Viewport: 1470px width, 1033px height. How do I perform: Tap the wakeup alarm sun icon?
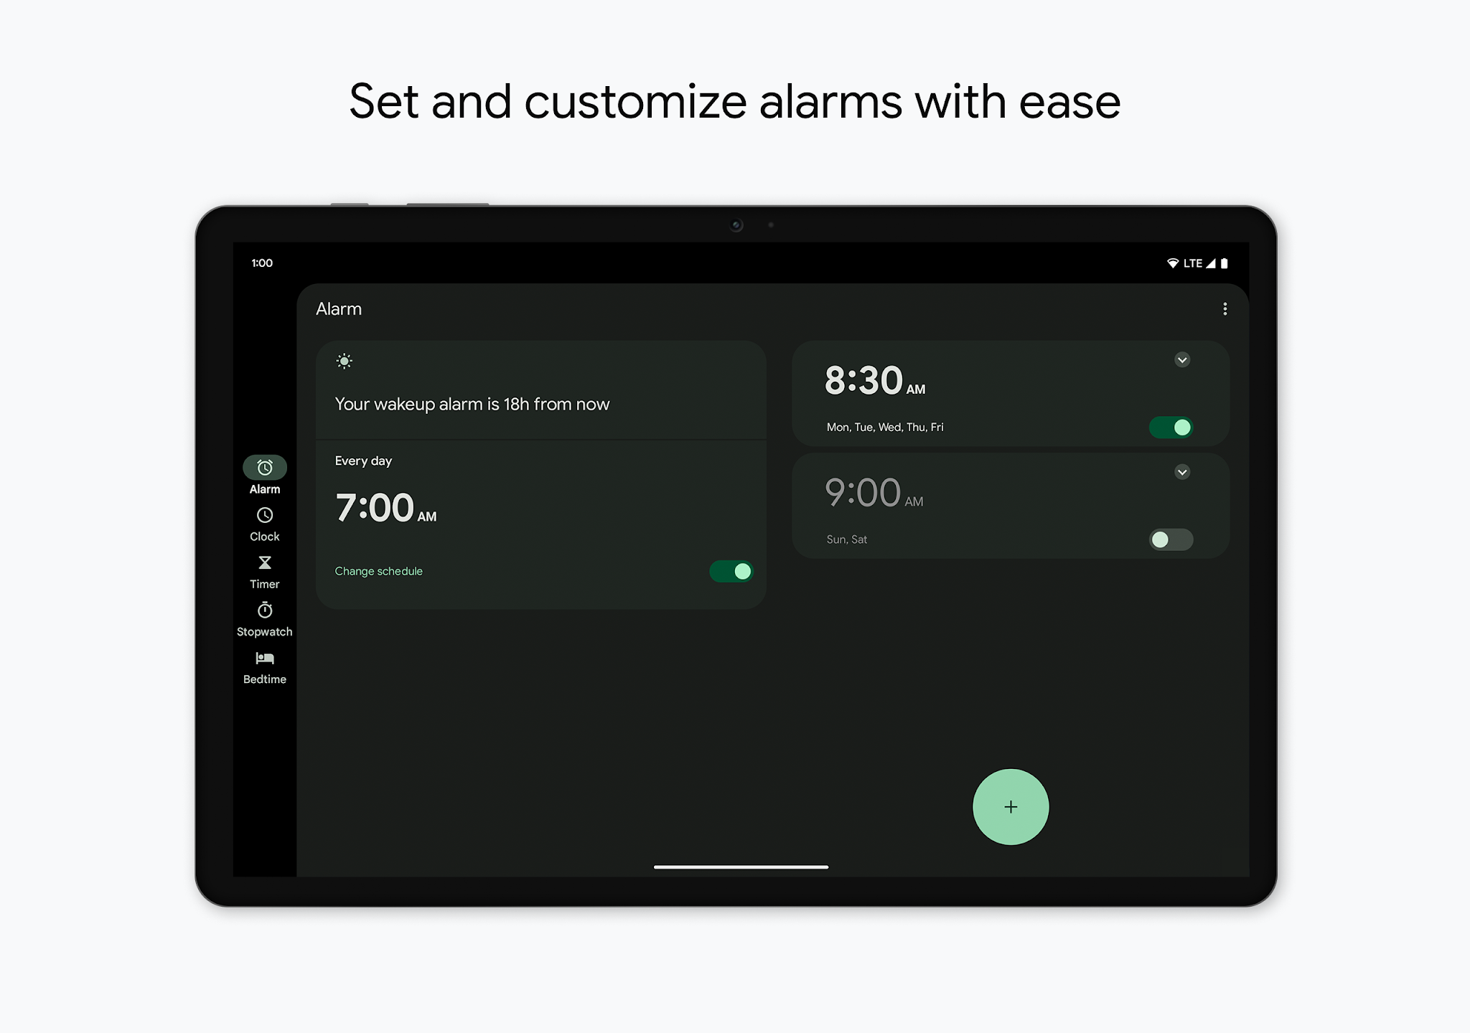point(345,362)
